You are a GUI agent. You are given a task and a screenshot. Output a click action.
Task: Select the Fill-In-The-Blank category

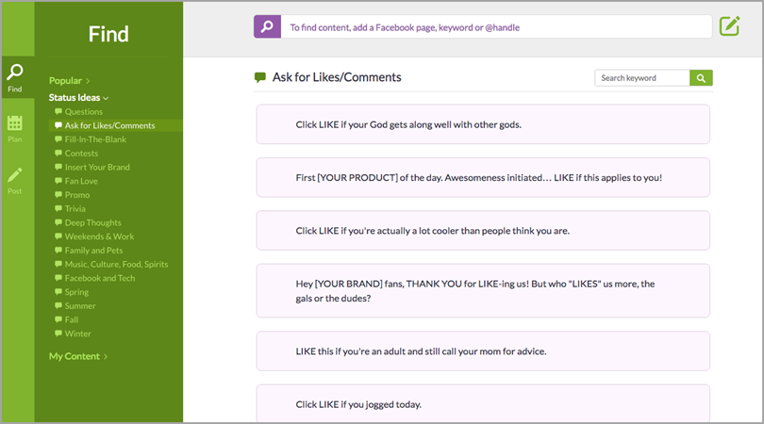click(x=95, y=139)
